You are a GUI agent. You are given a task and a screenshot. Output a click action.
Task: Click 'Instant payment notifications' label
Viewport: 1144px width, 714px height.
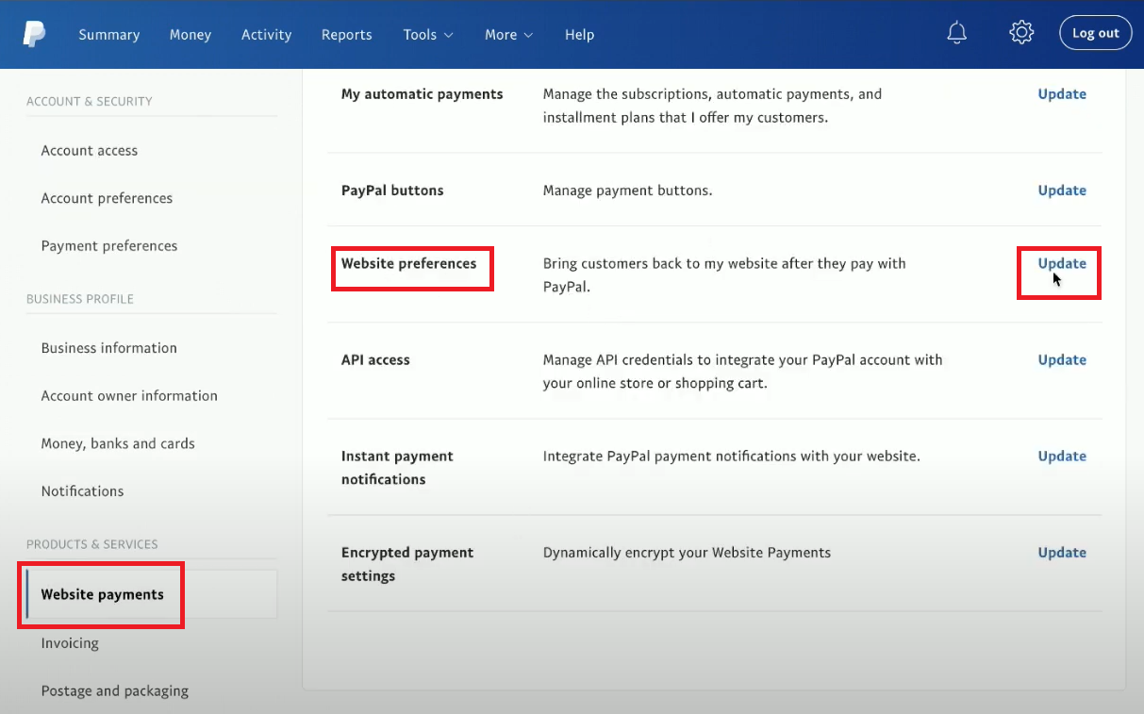pyautogui.click(x=397, y=468)
